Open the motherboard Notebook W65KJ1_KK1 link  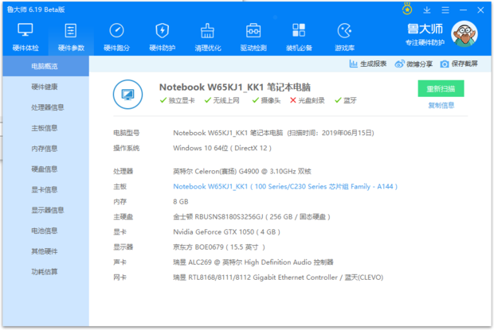[285, 186]
